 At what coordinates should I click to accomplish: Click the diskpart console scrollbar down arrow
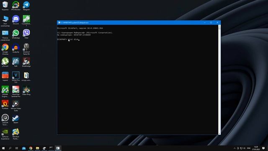click(219, 133)
